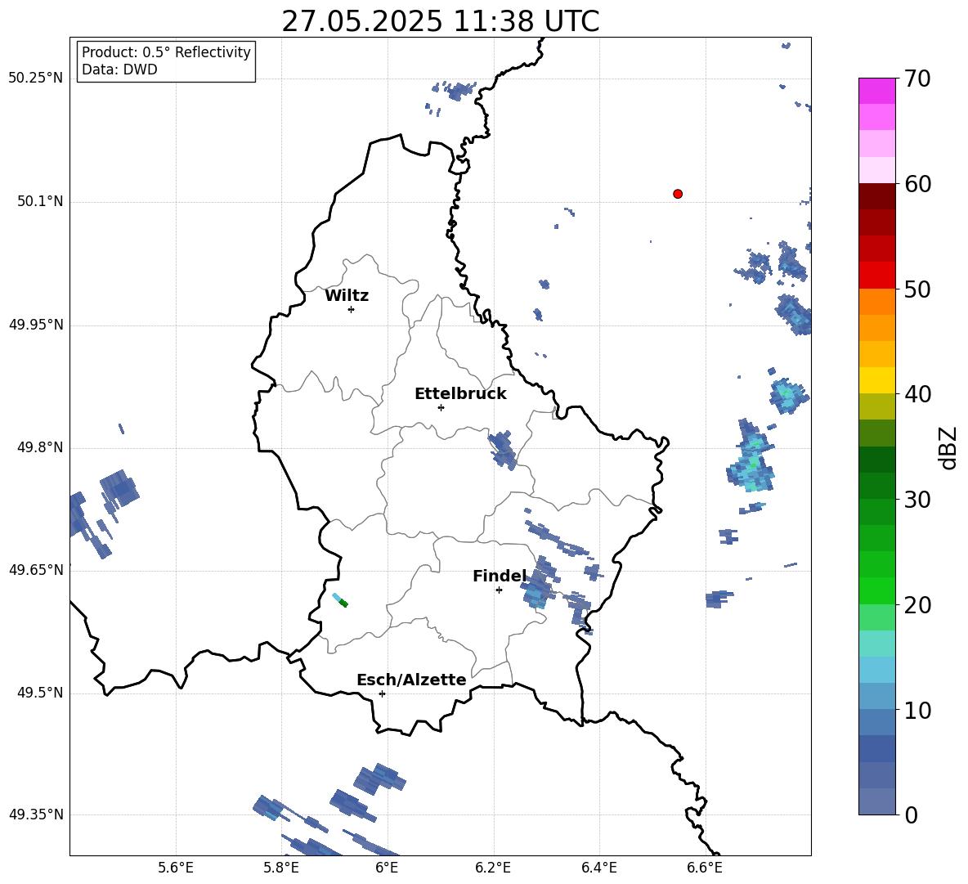
Task: Click the 50.25°N latitude label
Action: (x=36, y=79)
